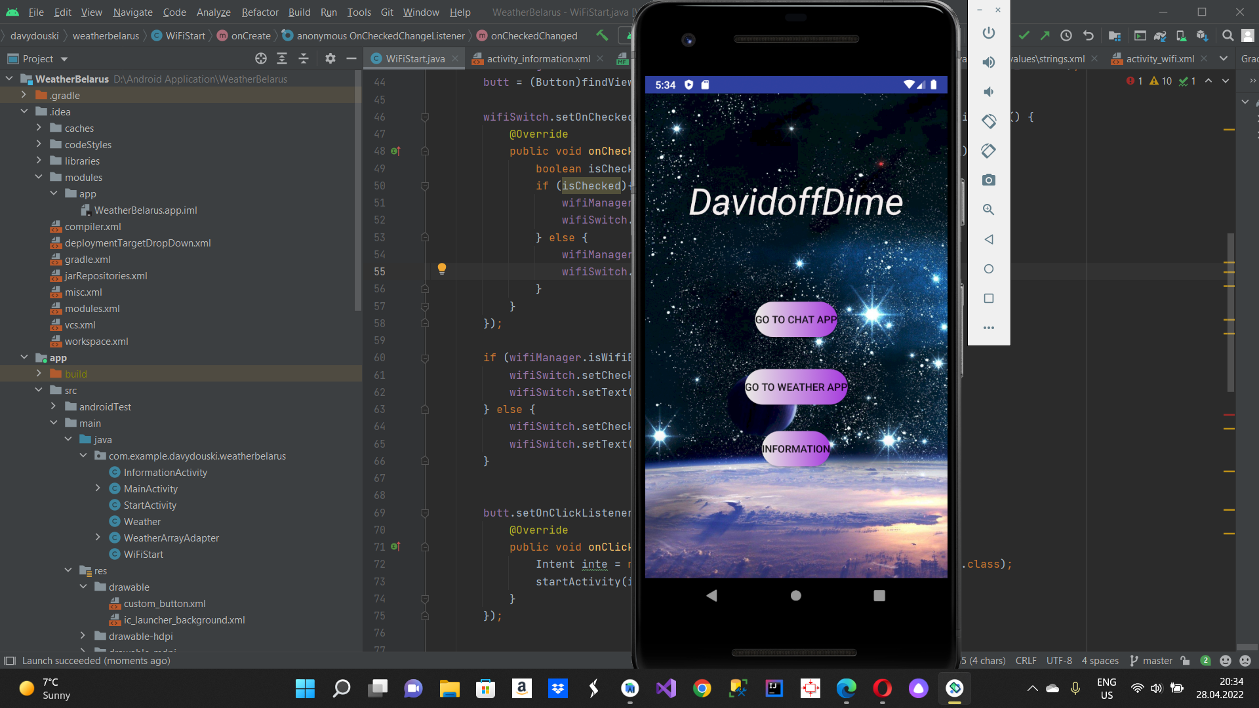This screenshot has width=1259, height=708.
Task: Expand the WeatherArrayAdapter node
Action: (98, 538)
